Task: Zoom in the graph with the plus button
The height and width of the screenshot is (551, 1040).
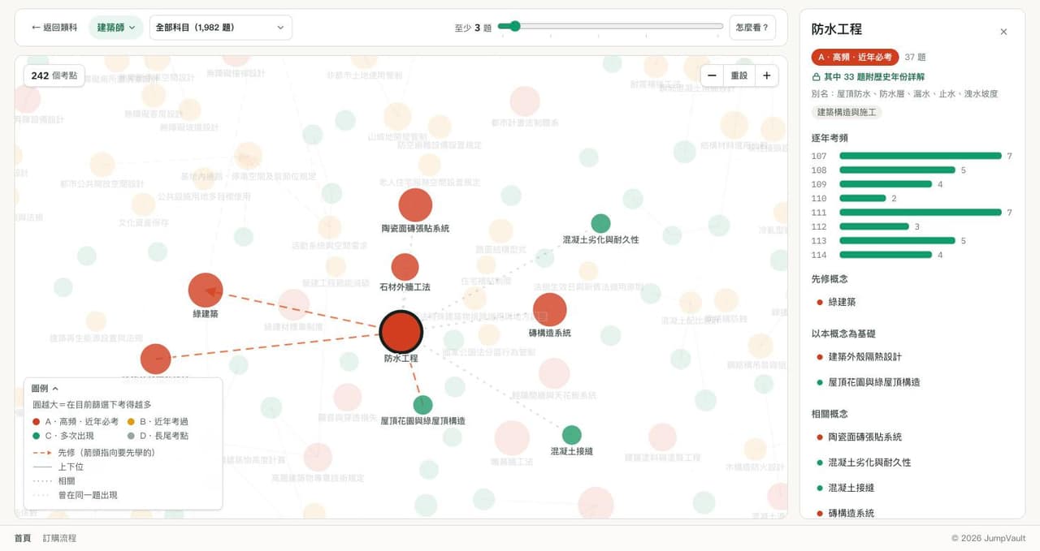Action: 766,75
